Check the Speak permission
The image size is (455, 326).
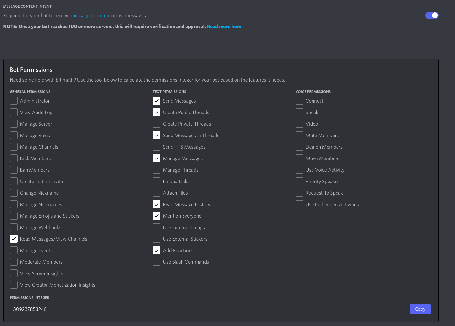tap(299, 112)
